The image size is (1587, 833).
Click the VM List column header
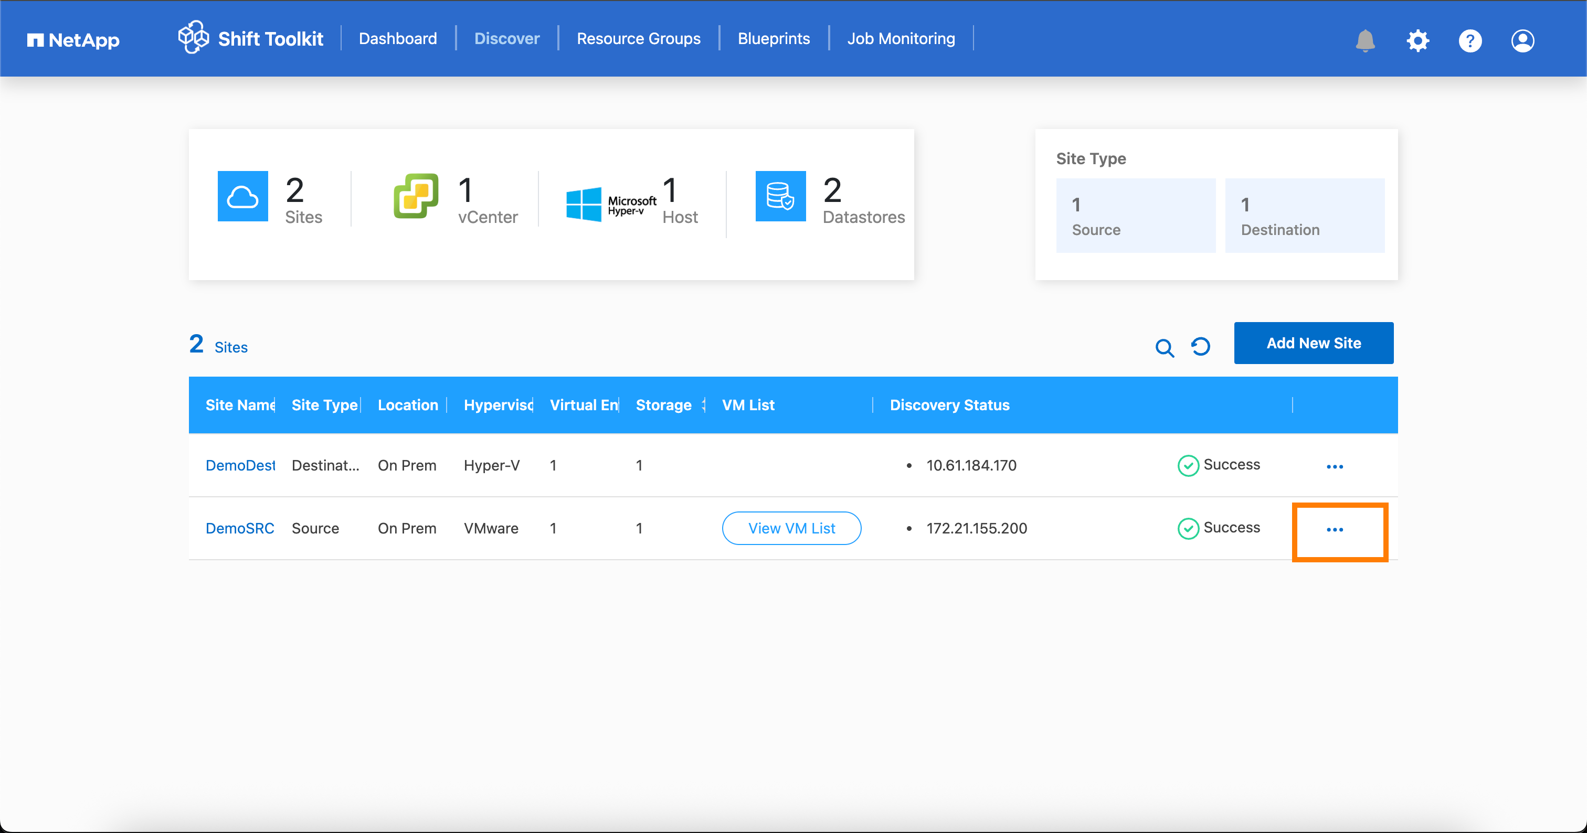(x=748, y=405)
